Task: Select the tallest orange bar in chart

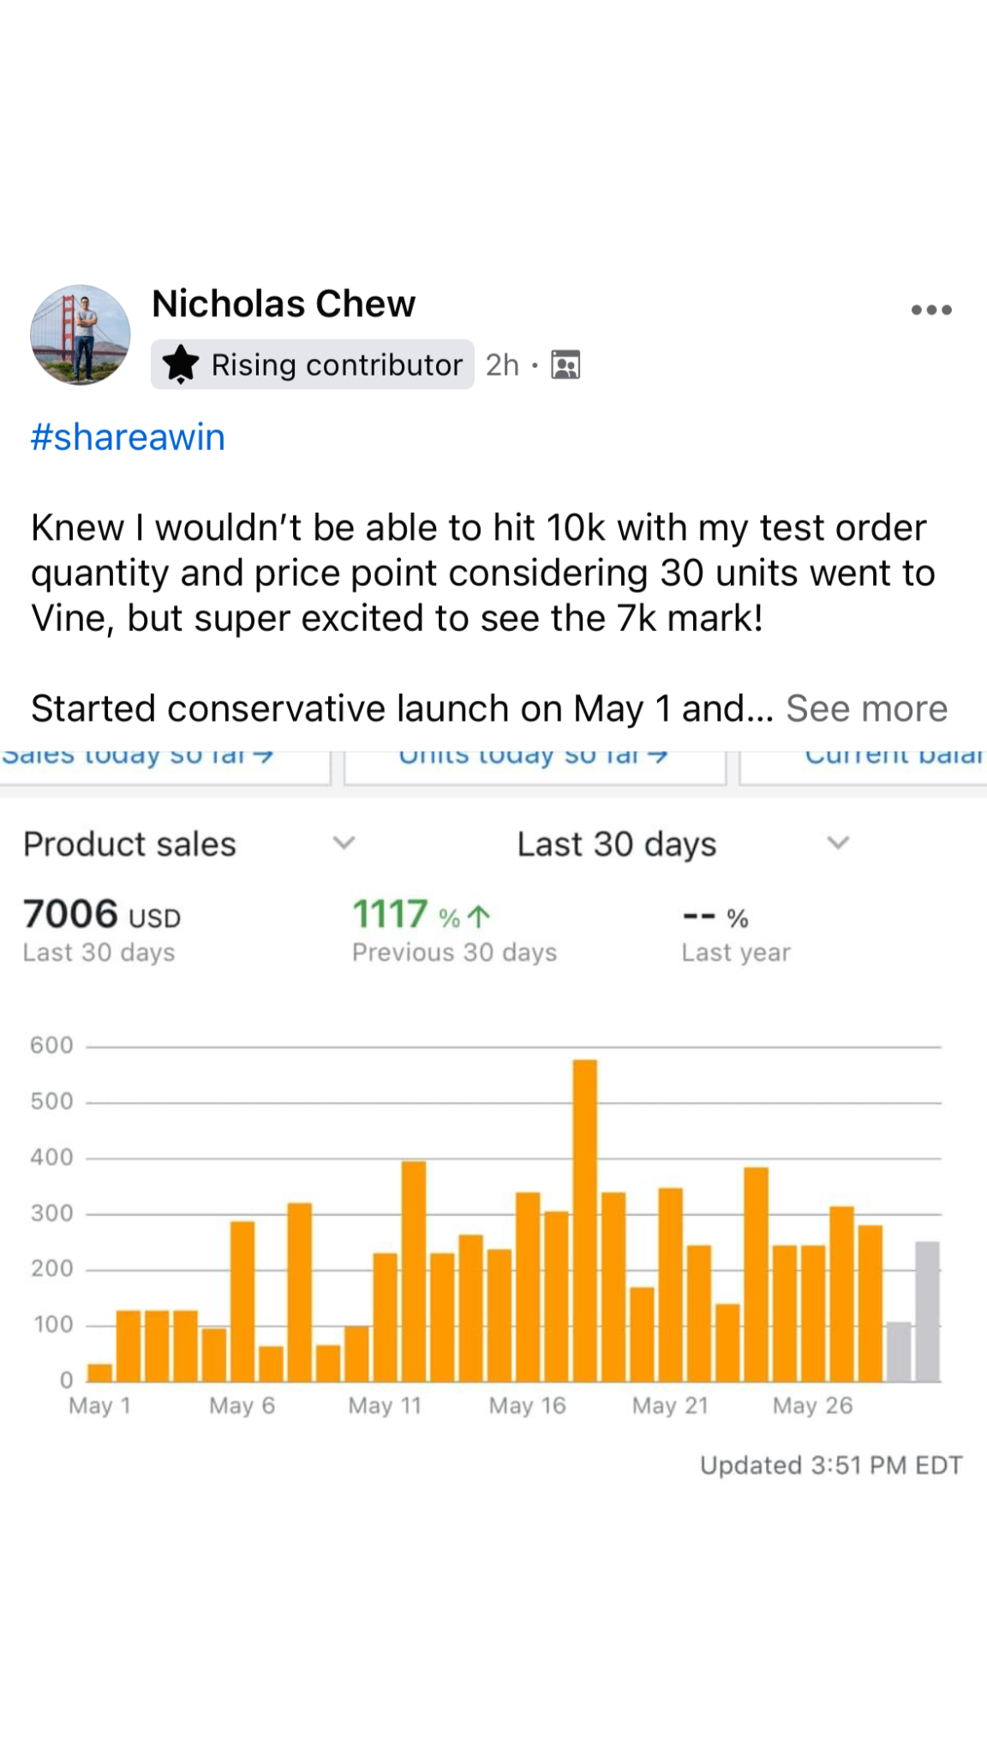Action: [x=584, y=1220]
